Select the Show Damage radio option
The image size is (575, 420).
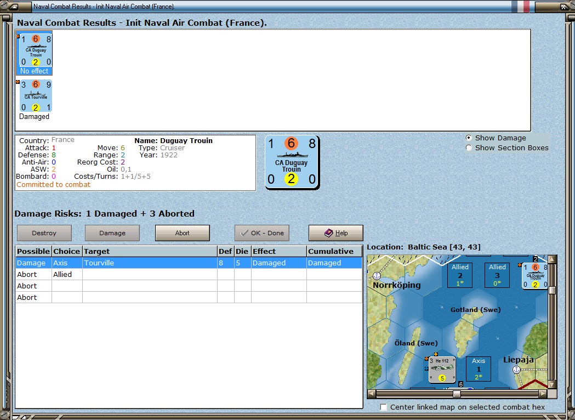point(469,138)
